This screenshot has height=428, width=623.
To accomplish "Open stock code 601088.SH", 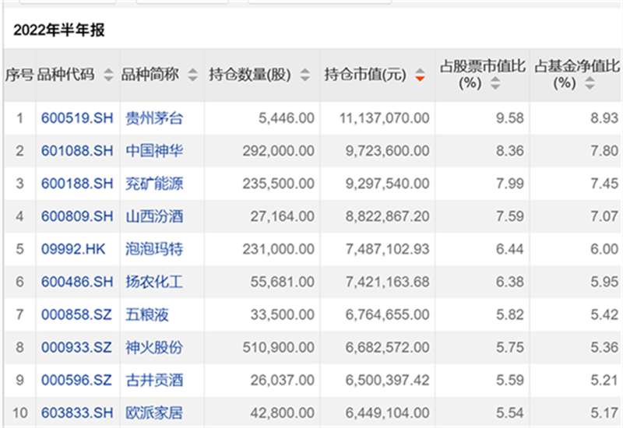I will coord(76,151).
